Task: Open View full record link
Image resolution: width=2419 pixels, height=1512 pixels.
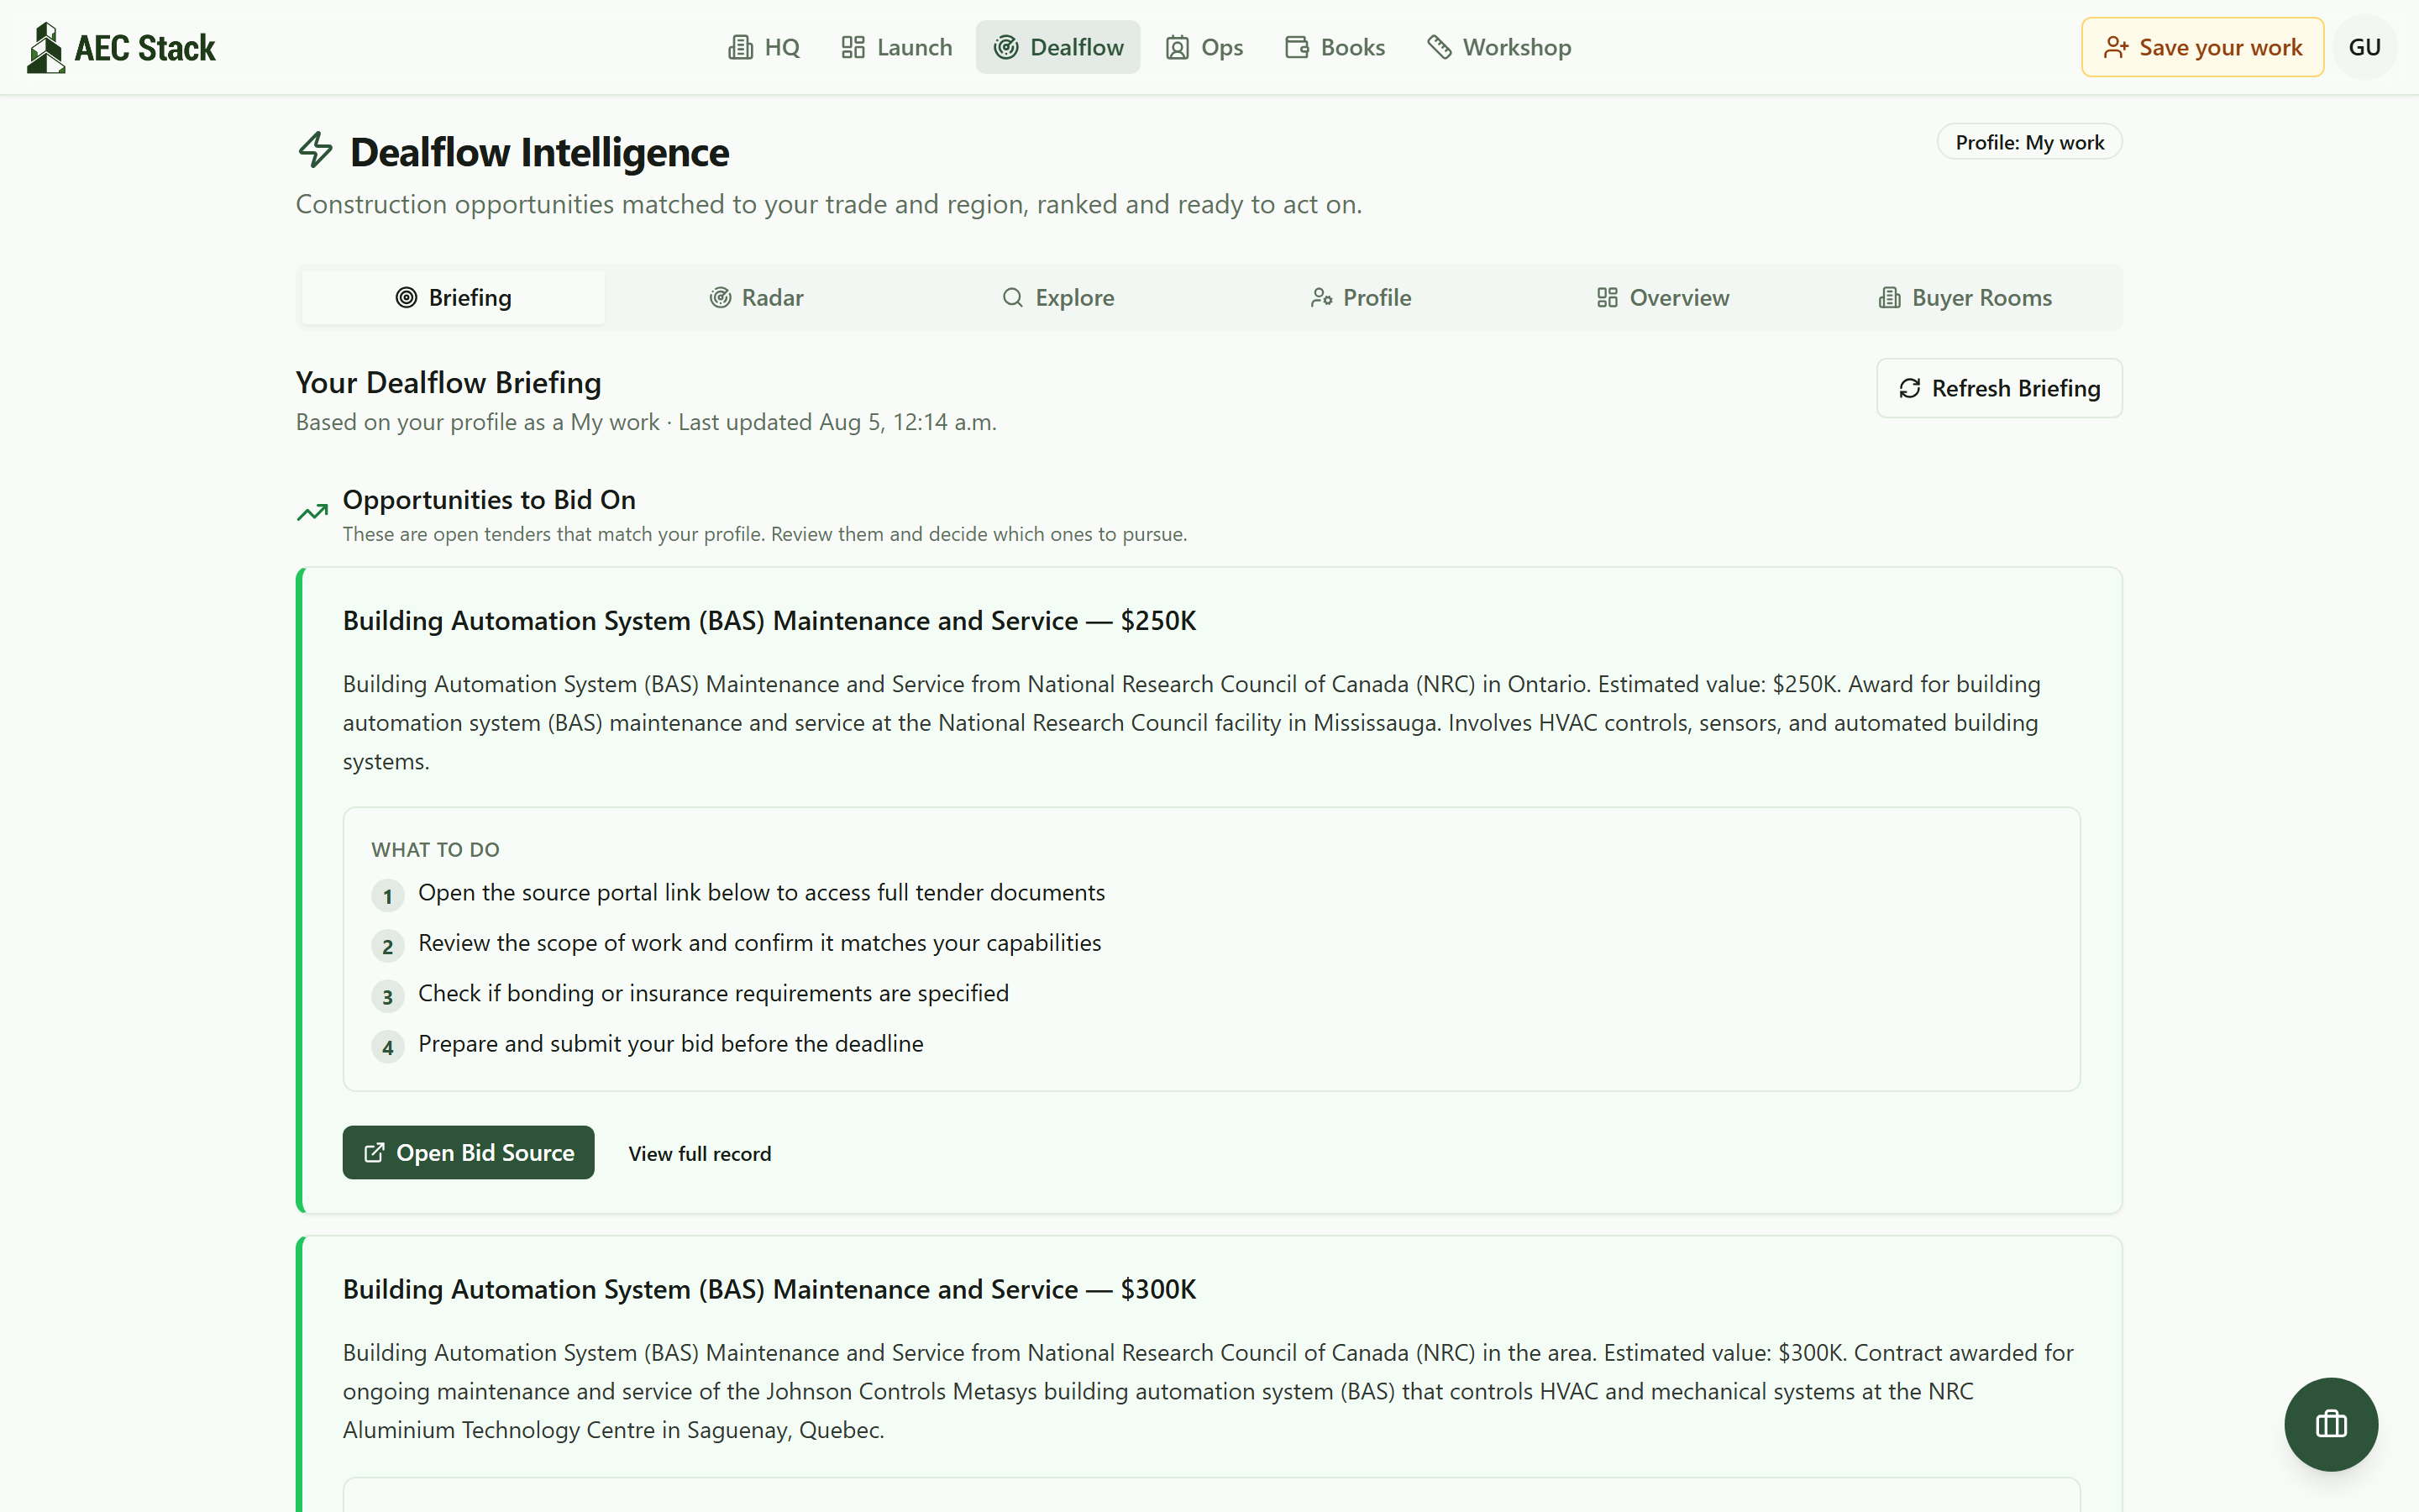Action: [x=700, y=1153]
